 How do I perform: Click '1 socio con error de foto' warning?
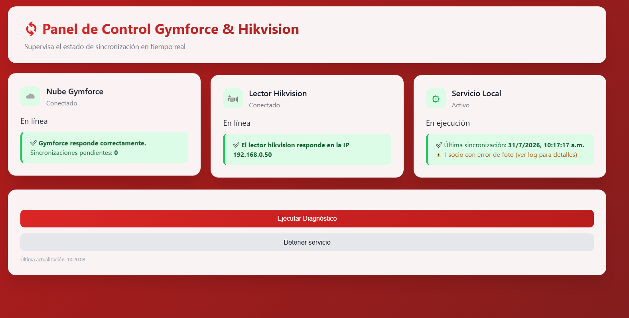click(510, 155)
